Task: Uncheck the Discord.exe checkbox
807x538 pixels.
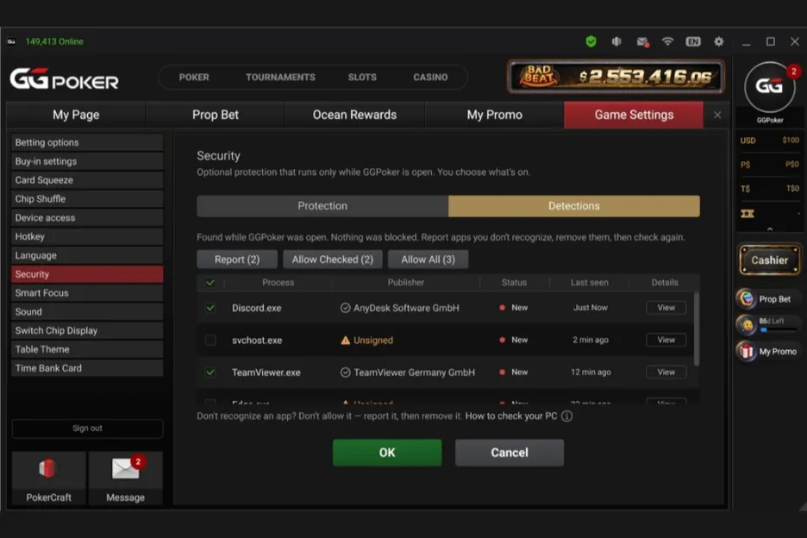Action: 210,308
